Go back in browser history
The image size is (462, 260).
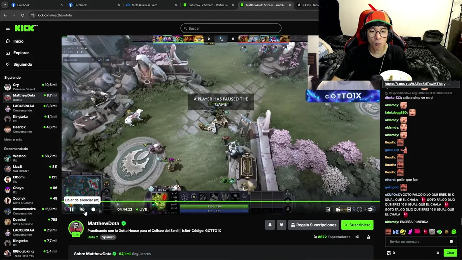[x=5, y=15]
